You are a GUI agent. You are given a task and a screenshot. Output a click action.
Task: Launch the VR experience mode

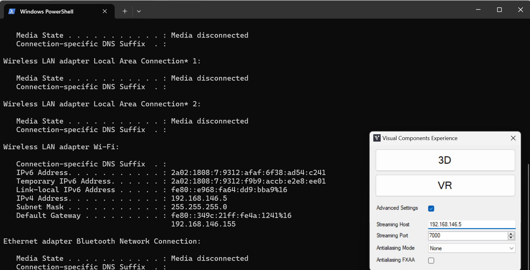pyautogui.click(x=445, y=185)
